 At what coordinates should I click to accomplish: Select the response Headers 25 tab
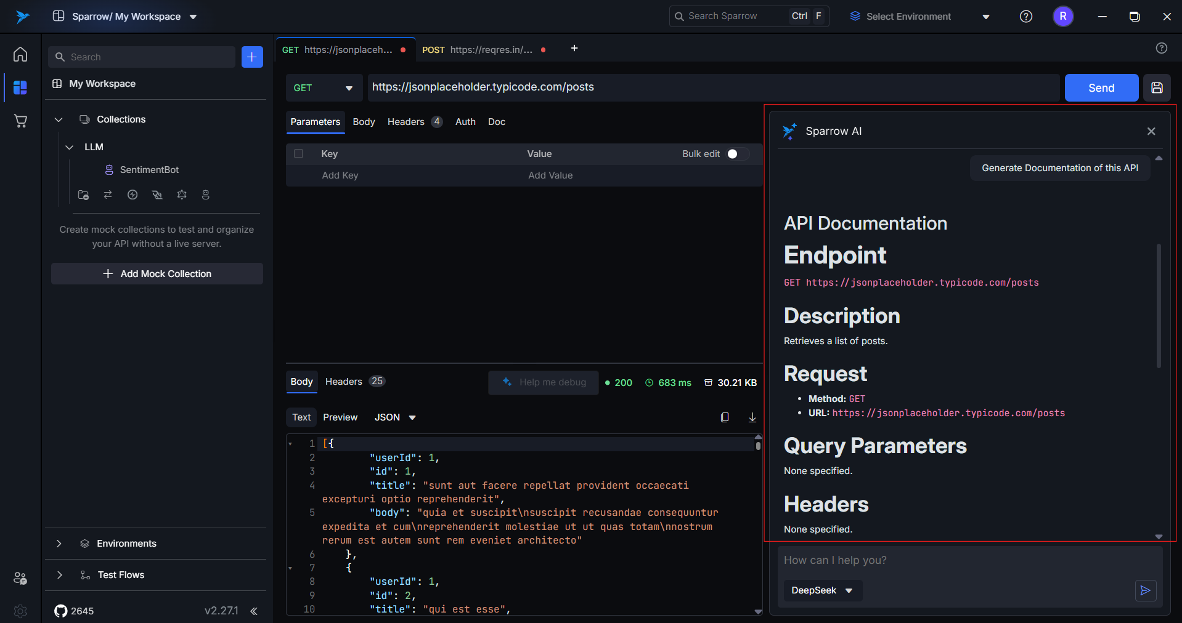click(x=355, y=382)
